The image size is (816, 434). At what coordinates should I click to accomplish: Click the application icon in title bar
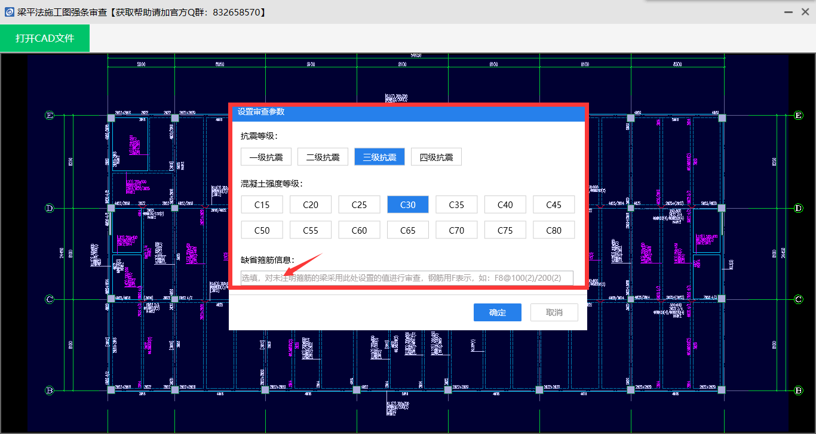pyautogui.click(x=9, y=12)
